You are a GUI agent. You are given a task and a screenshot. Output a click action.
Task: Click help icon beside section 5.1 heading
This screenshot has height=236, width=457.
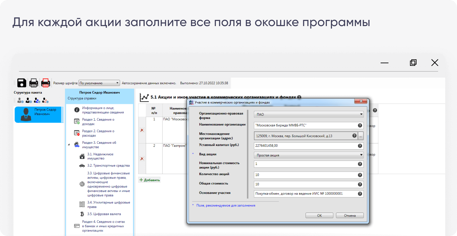tap(299, 97)
